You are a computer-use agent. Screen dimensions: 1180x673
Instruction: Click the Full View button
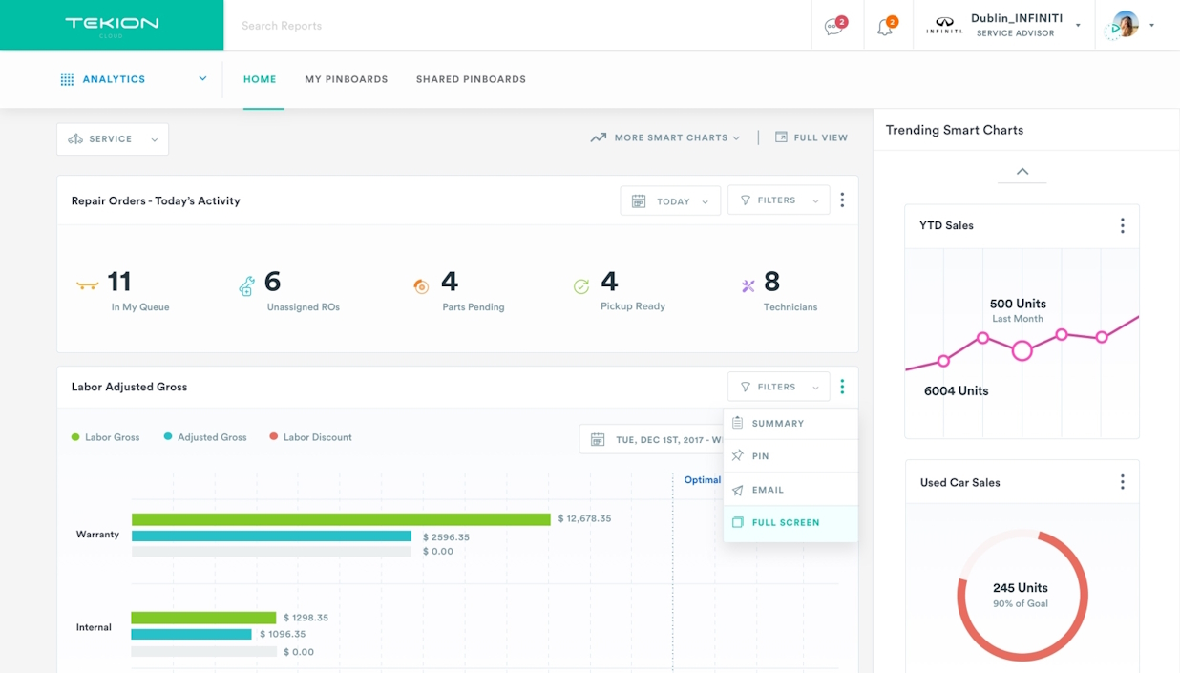[811, 137]
